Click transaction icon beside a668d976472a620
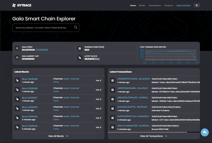 (113, 81)
